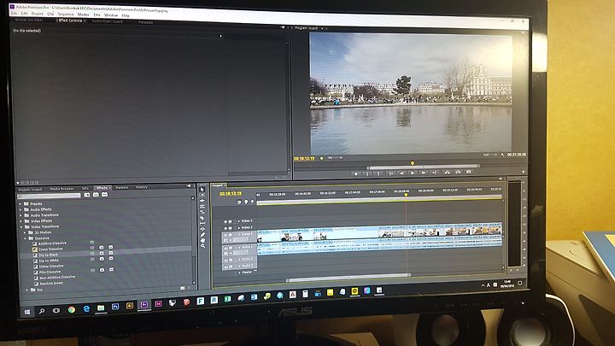Mute the Audio 2 track

pyautogui.click(x=225, y=260)
